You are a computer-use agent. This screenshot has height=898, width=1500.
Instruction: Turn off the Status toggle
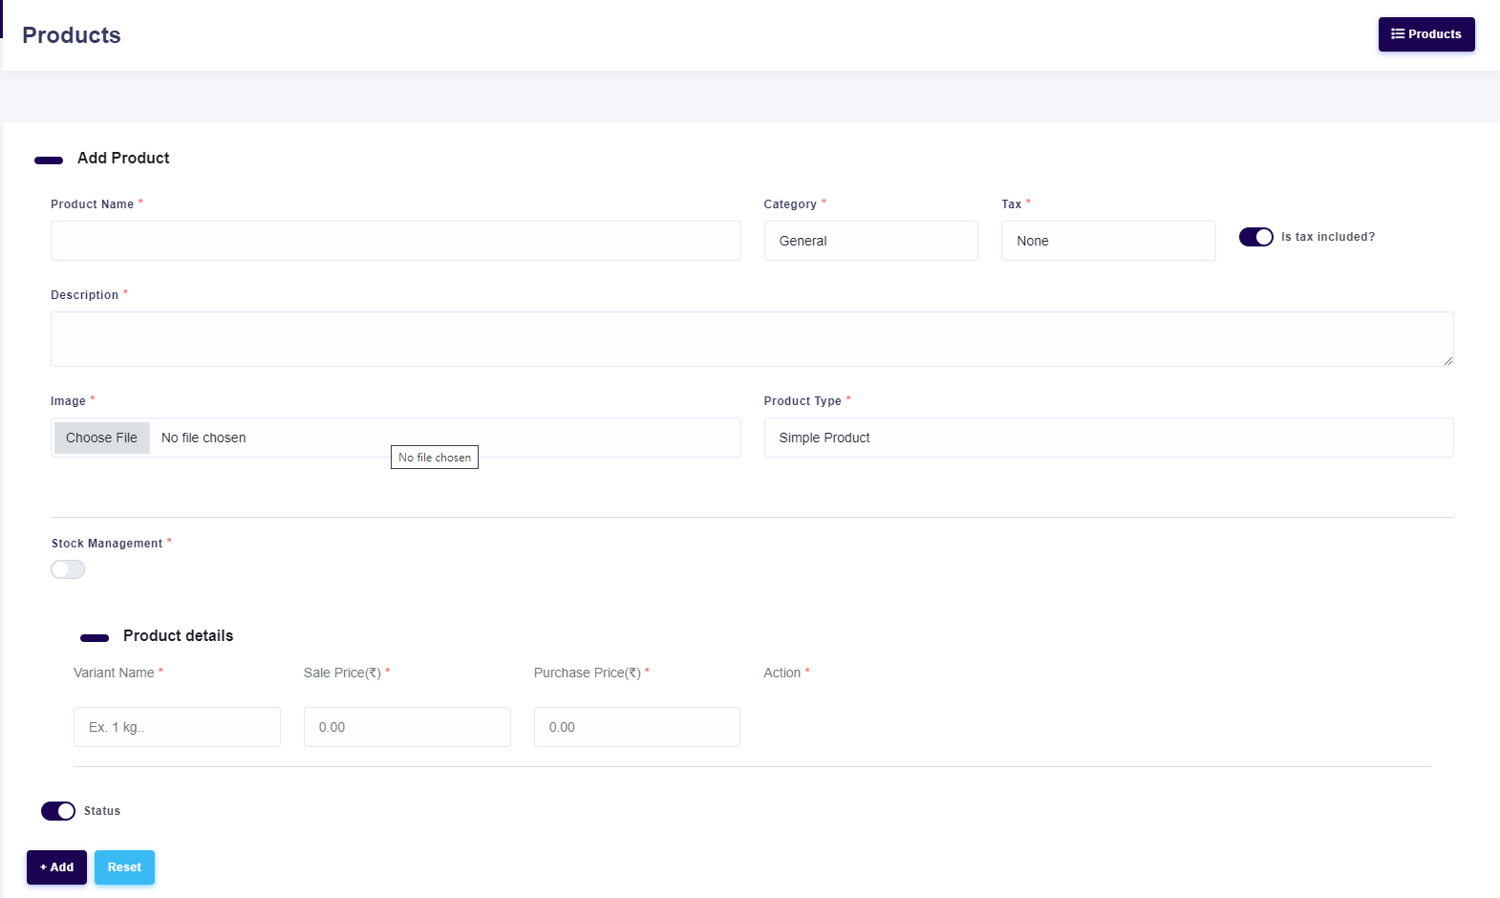click(x=58, y=811)
